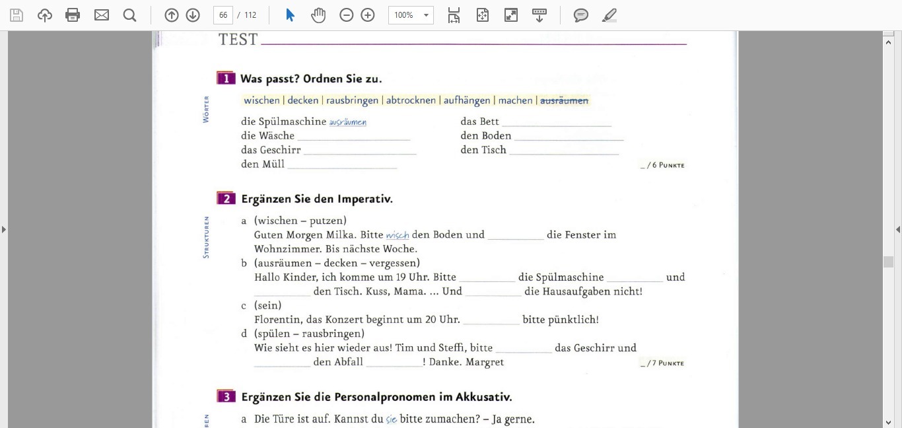Click the upload to cloud icon
902x428 pixels.
[x=45, y=15]
